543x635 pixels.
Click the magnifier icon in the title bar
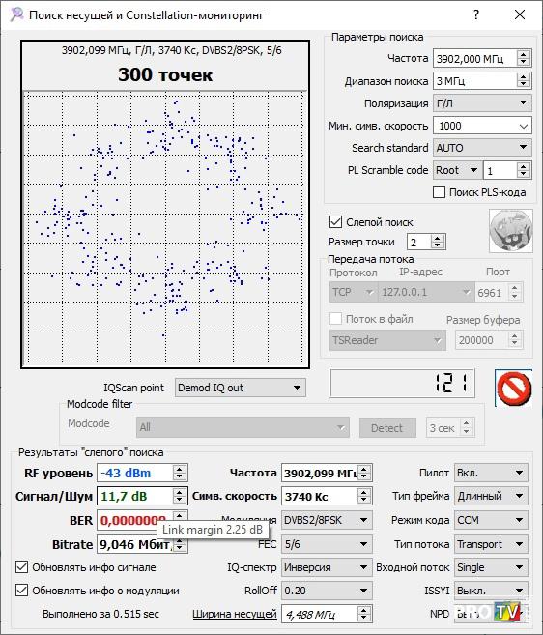(x=16, y=15)
